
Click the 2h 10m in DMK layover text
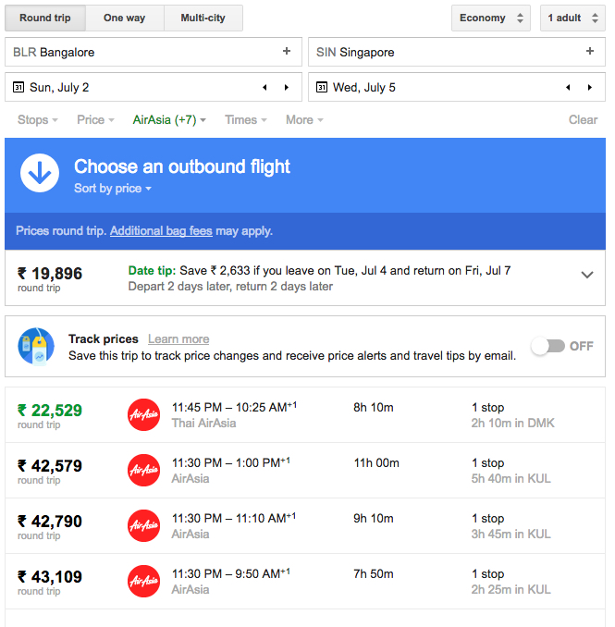click(x=513, y=423)
